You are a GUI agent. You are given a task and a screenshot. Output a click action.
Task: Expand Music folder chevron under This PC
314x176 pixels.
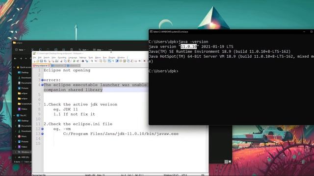pyautogui.click(x=16, y=136)
